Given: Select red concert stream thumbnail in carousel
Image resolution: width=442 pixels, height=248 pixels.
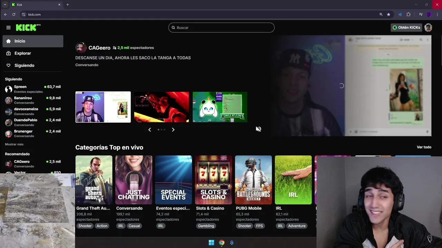Looking at the screenshot, I should pos(162,107).
